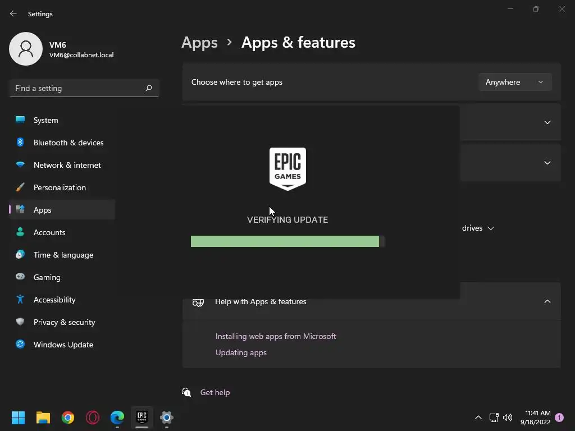Click the VM6 user avatar picture
The image size is (575, 431).
[x=26, y=49]
